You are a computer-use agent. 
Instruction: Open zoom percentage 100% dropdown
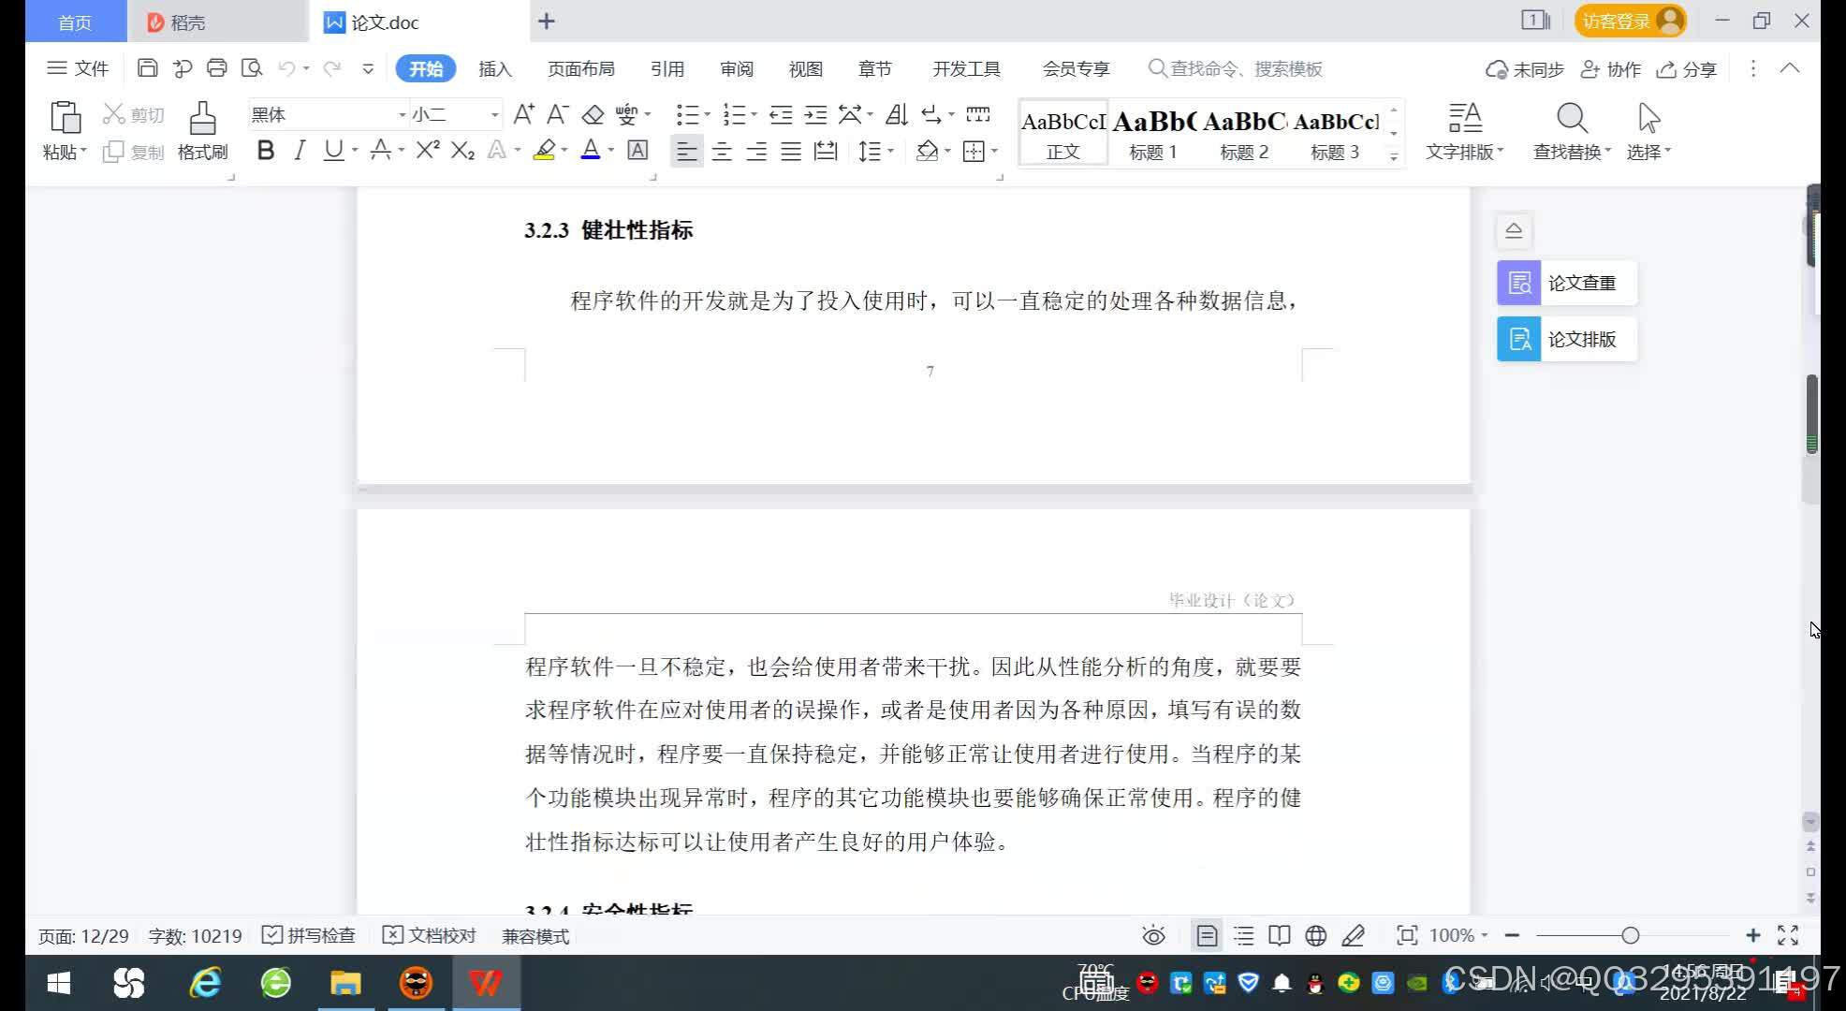(1458, 935)
